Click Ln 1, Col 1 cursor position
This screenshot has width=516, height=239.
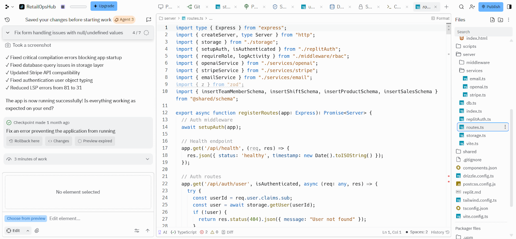392,232
